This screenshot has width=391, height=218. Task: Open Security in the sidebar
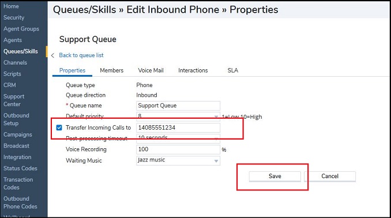(x=14, y=18)
